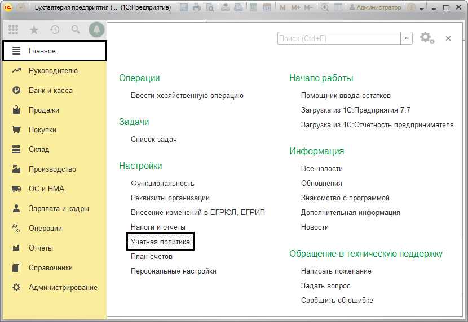This screenshot has height=322, width=468.
Task: Open the calculator icon in title bar
Action: tap(253, 8)
